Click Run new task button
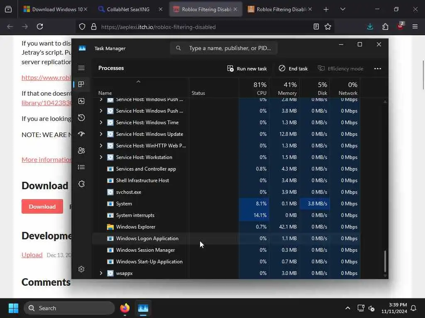 tap(247, 68)
